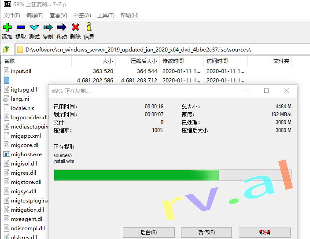Click the red Delete (删除) X icon
The height and width of the screenshot is (239, 310).
click(x=75, y=27)
